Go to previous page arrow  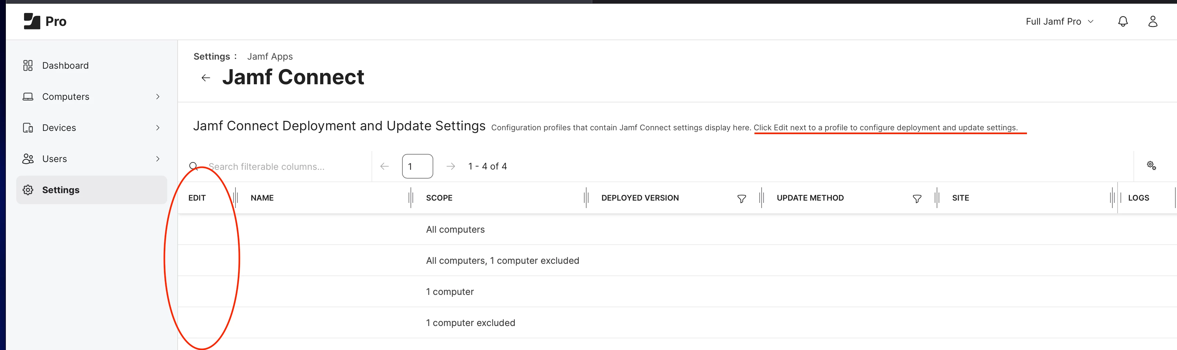(384, 166)
